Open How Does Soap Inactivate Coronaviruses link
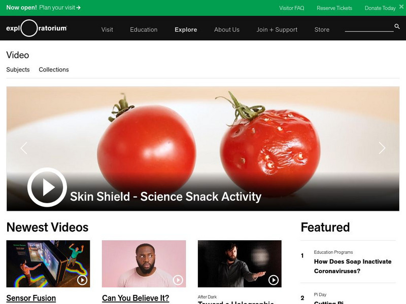The image size is (406, 304). [x=353, y=267]
